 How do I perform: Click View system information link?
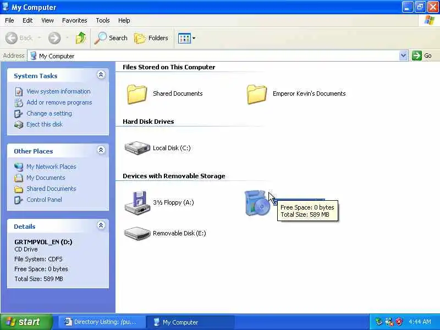(58, 91)
